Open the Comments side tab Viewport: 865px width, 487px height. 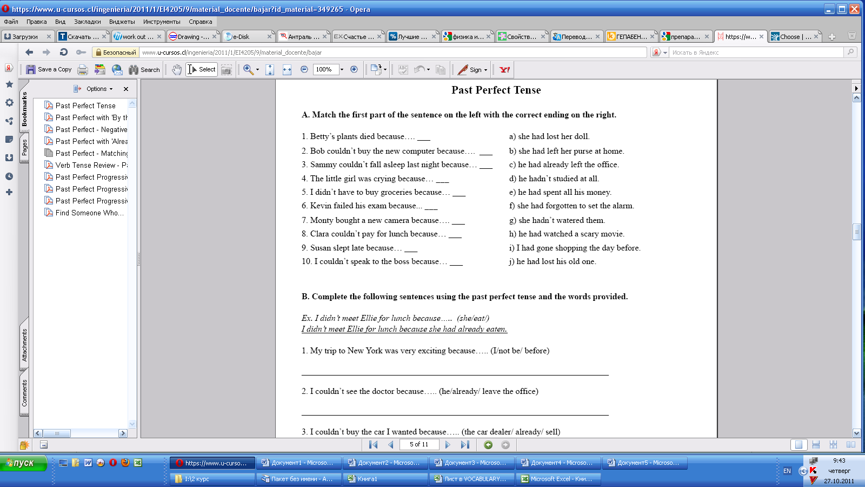point(24,393)
